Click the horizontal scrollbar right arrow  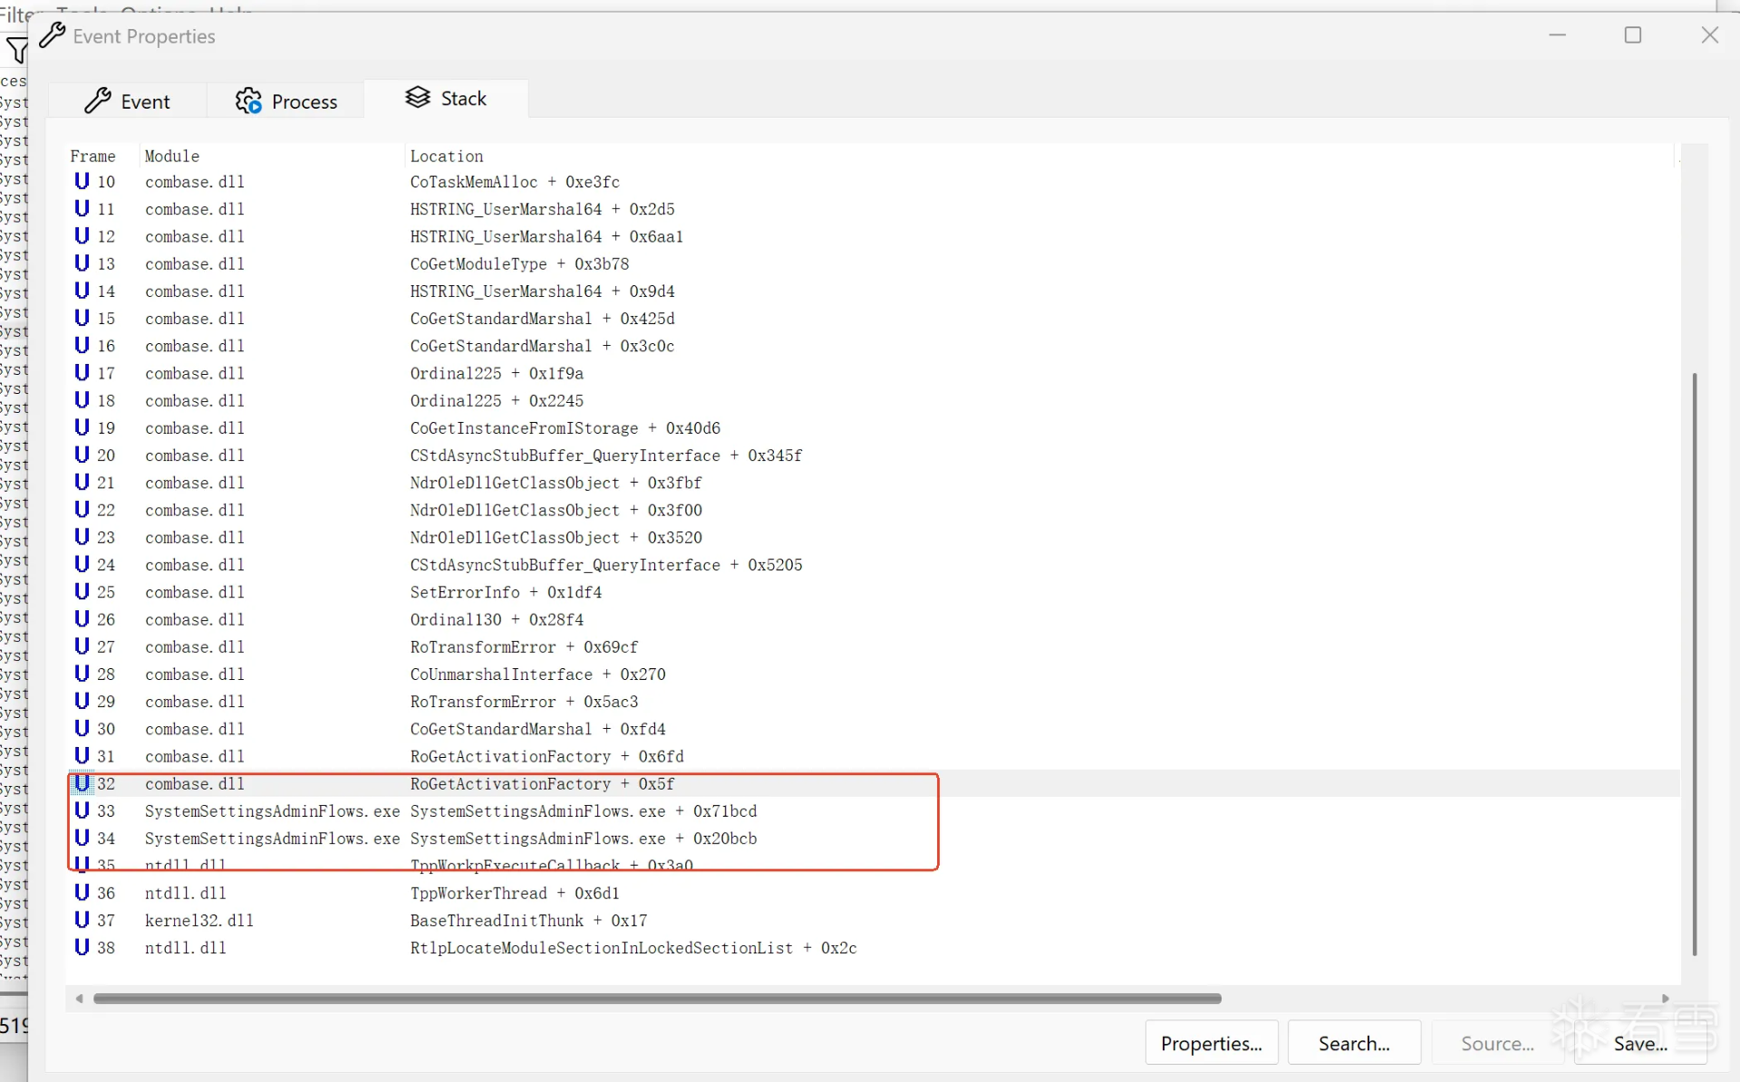pos(1665,998)
